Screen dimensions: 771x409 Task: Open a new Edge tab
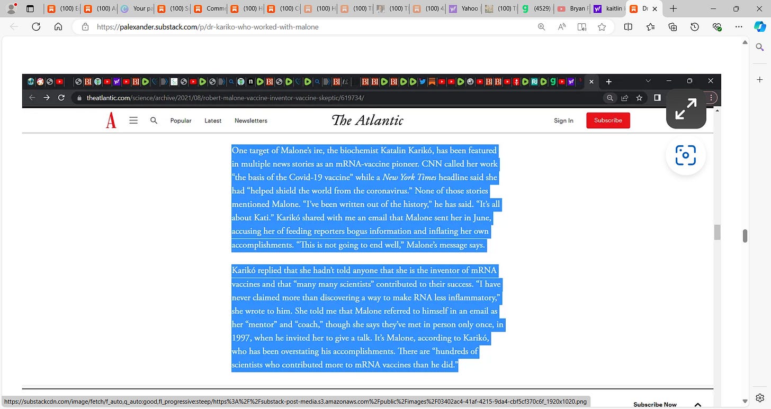[673, 8]
